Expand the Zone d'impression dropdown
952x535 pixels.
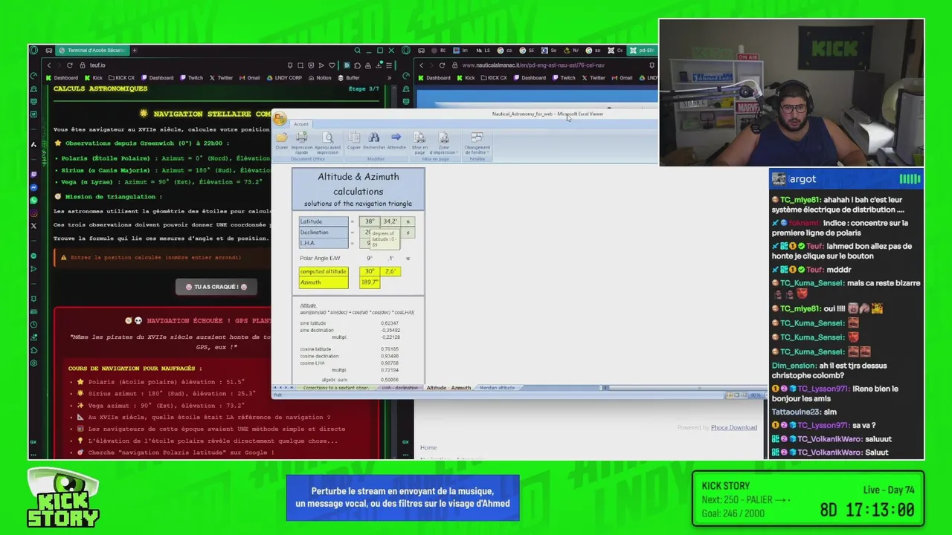tap(444, 142)
